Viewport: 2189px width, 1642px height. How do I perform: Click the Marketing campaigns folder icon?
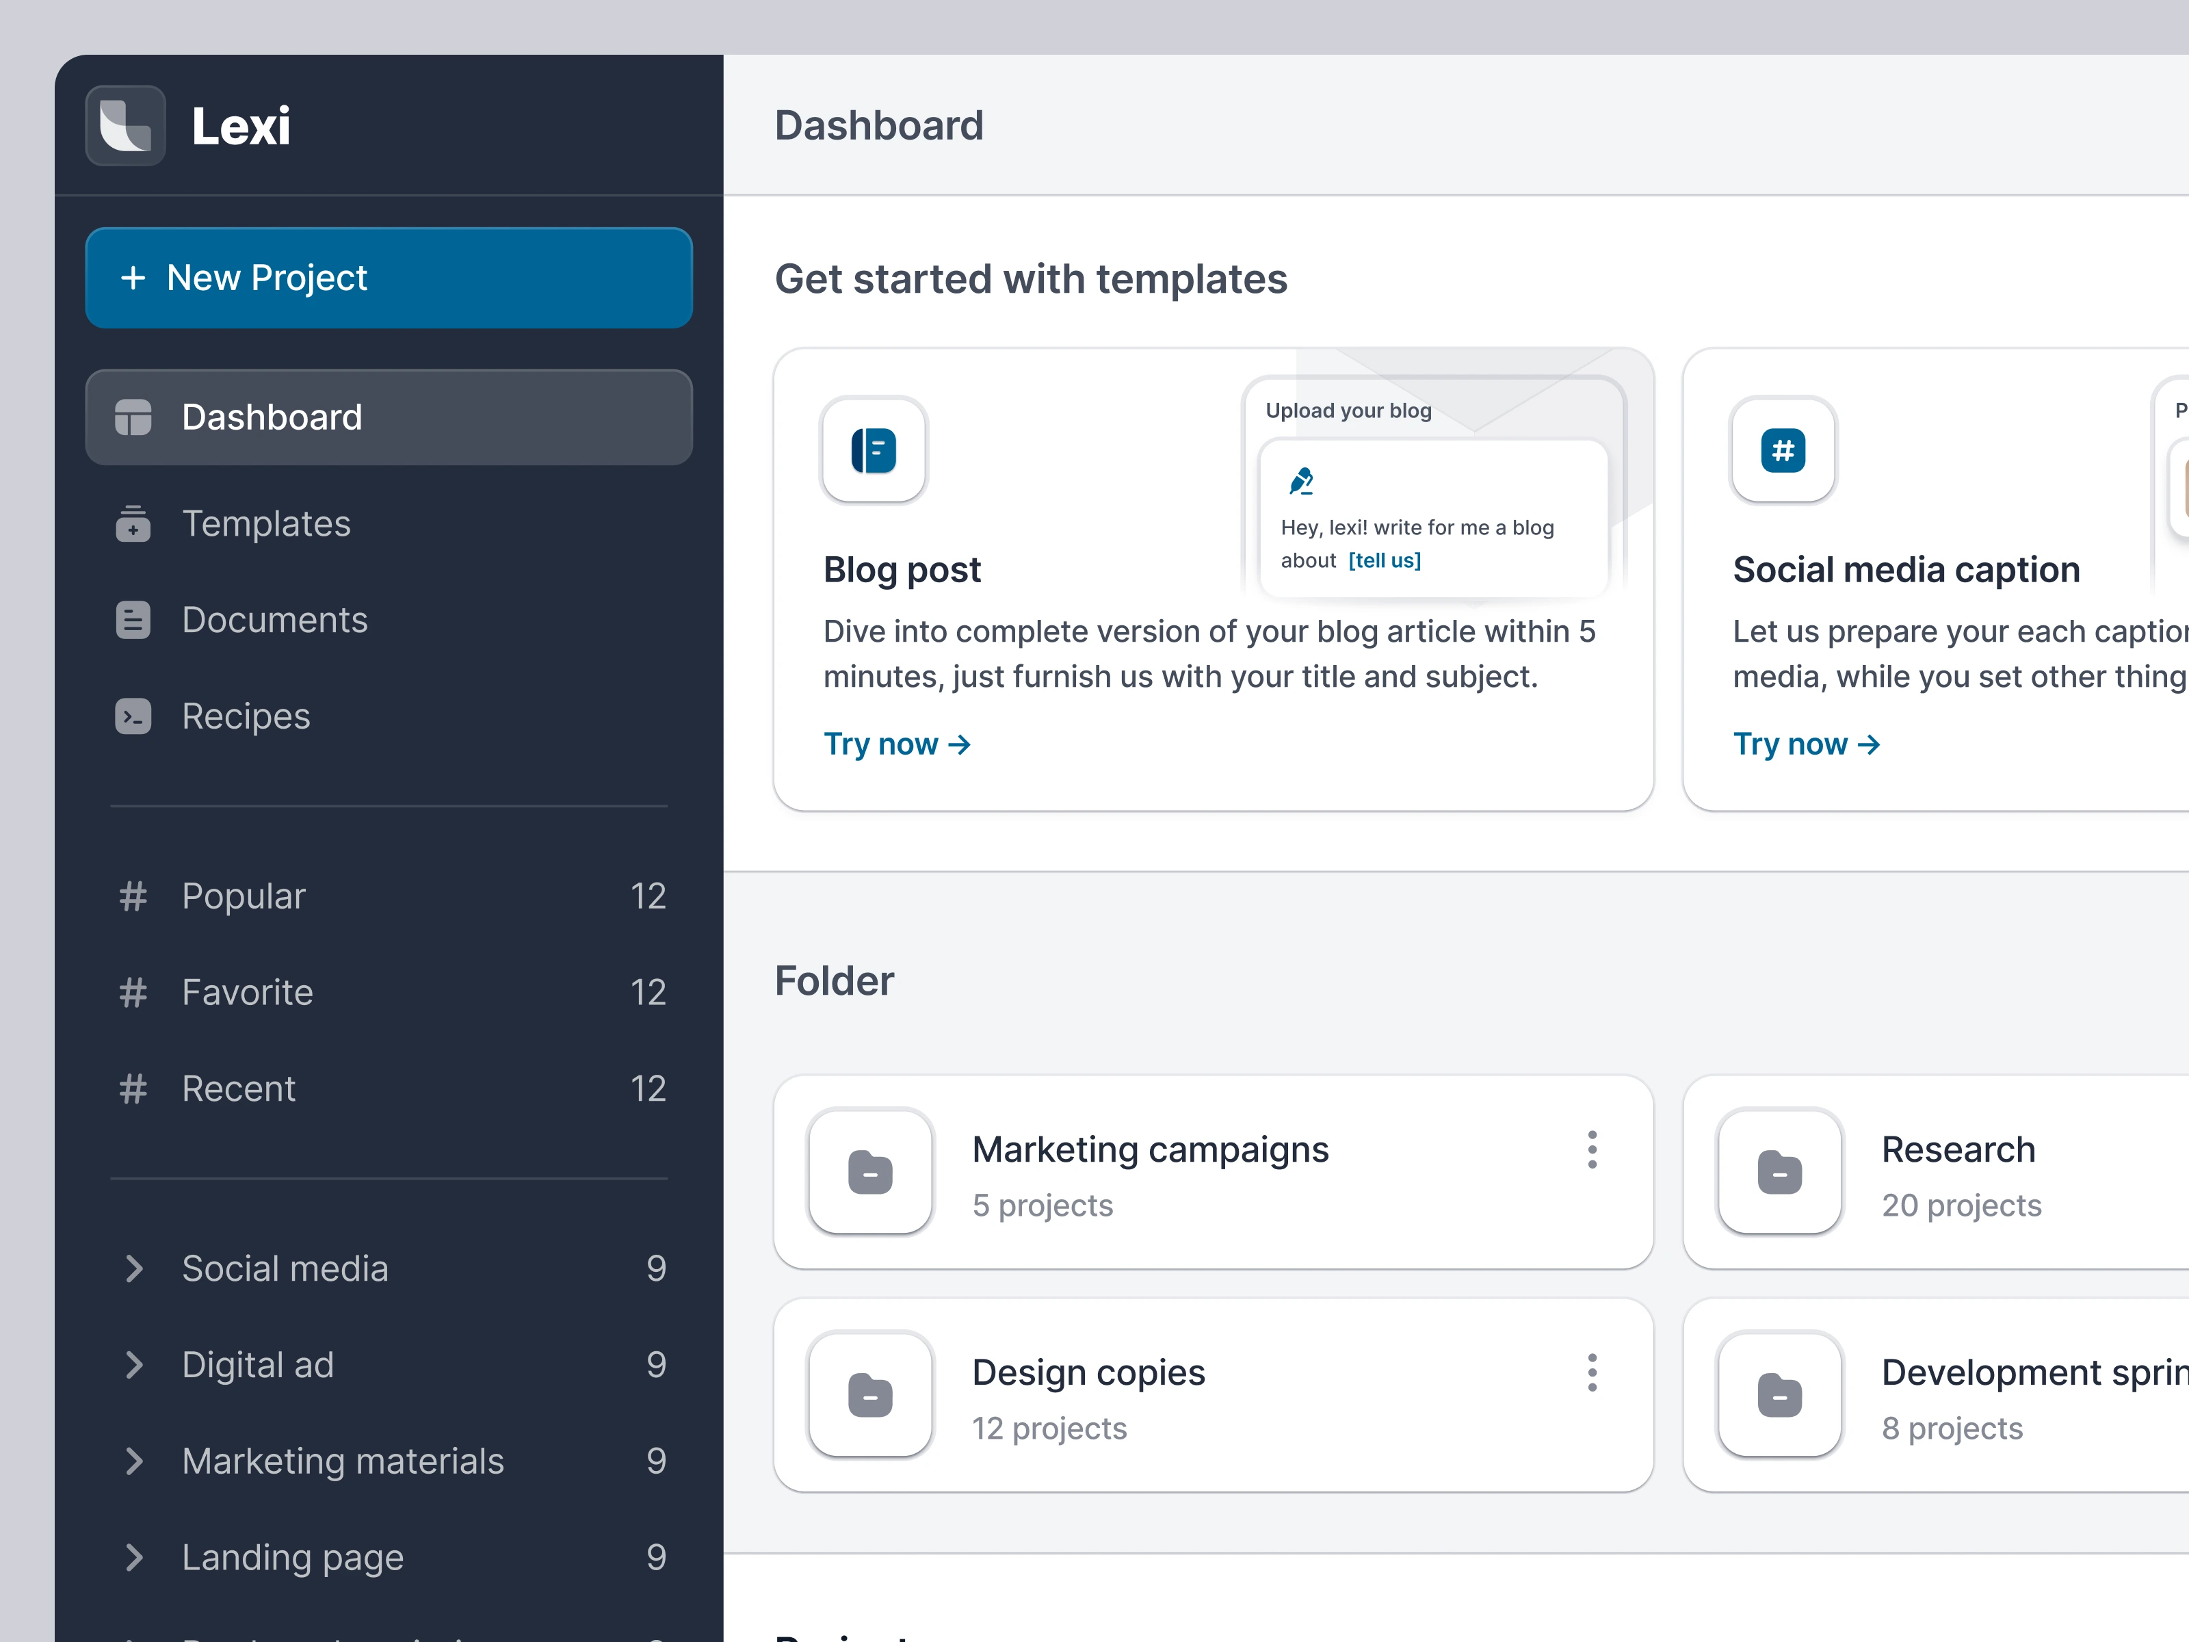[870, 1172]
